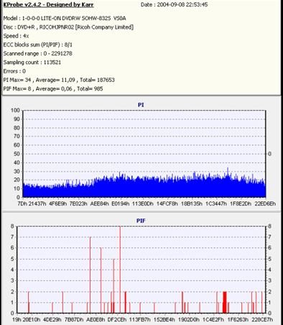The image size is (283, 325).
Task: Click the tallest PIF spike reaching 8
Action: tap(120, 270)
